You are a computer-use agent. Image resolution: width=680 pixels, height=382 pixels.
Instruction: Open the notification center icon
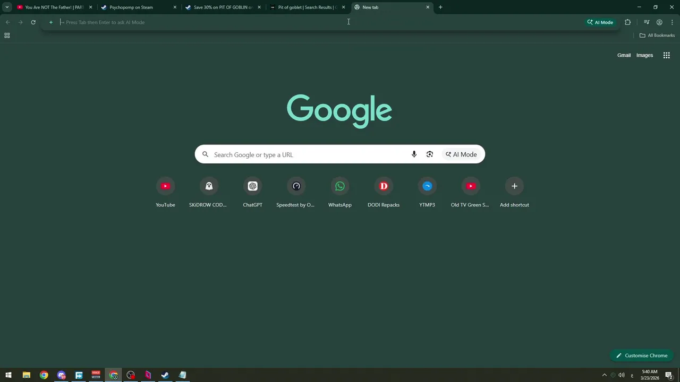pos(669,375)
